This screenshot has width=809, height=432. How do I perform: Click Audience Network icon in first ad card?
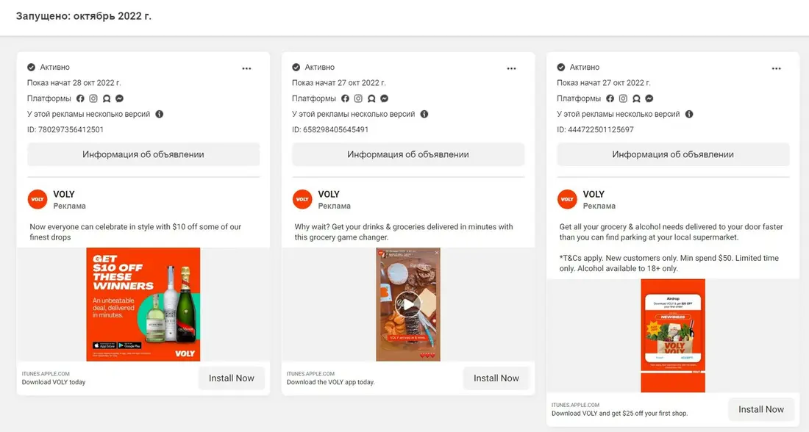107,98
